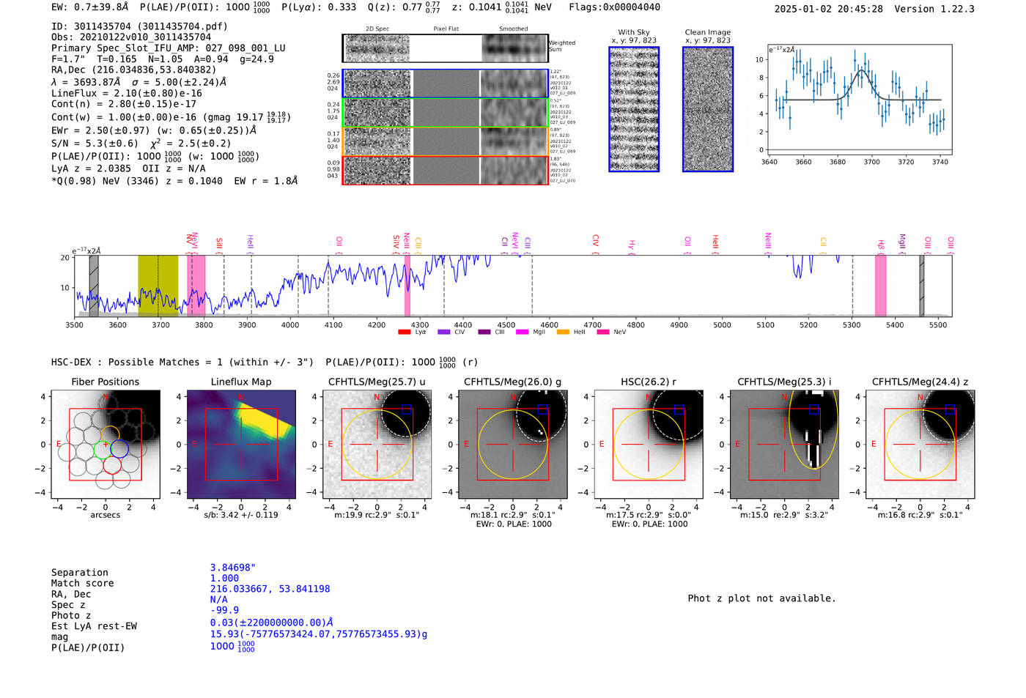Screen dimensions: 1026x698
Task: Click the green fiber circle in Fiber Positions
Action: (103, 449)
